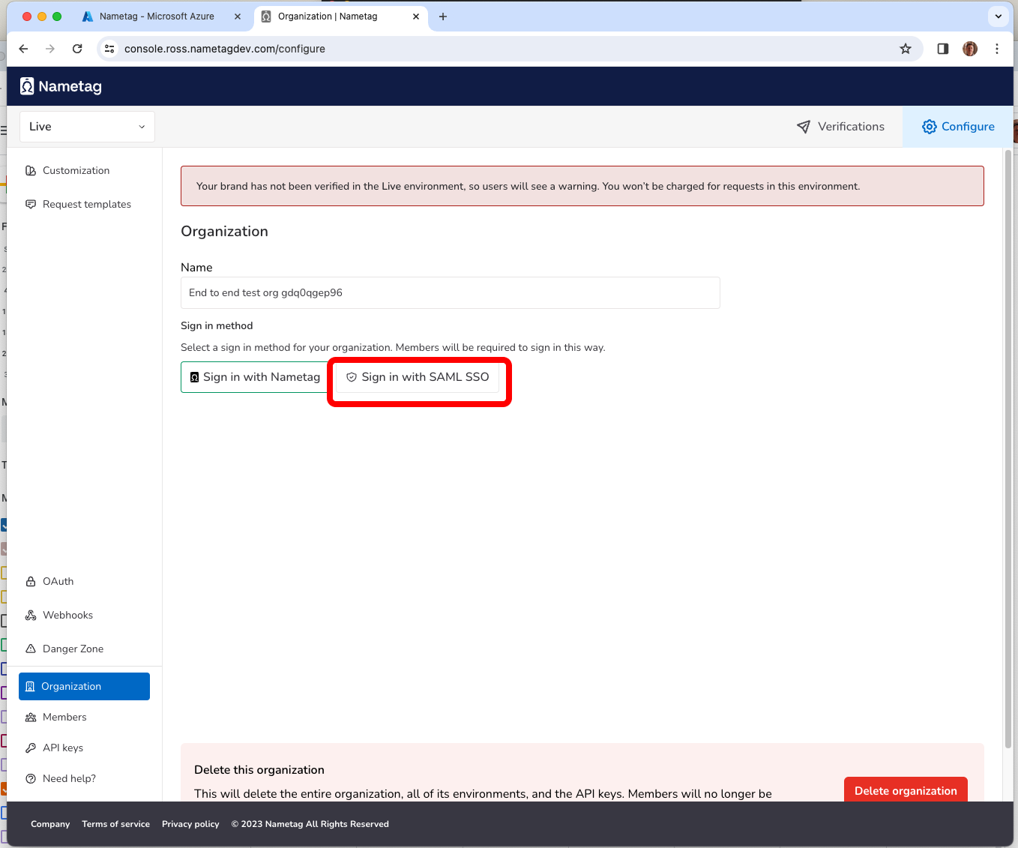Bookmark this page with the star icon

[x=906, y=49]
